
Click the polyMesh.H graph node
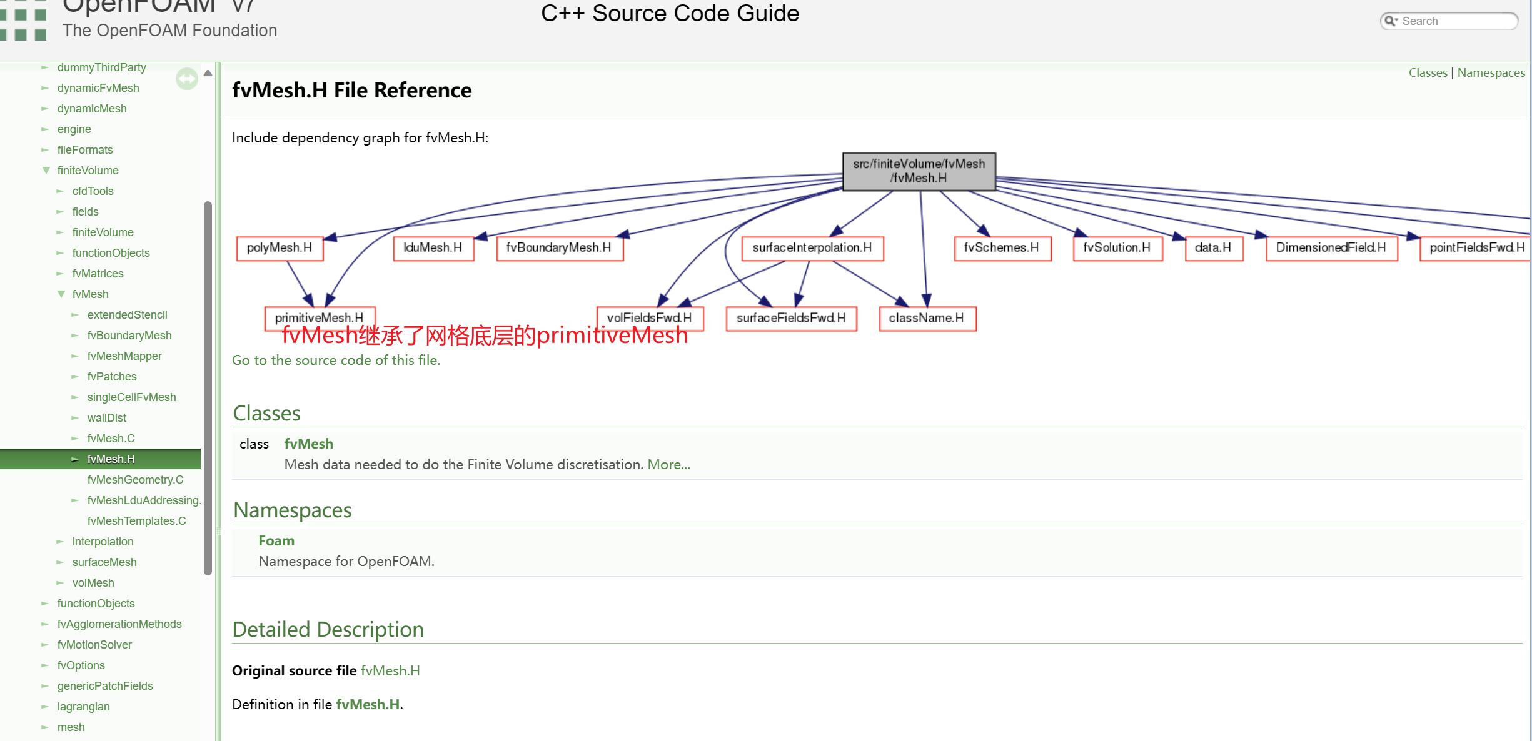coord(280,248)
